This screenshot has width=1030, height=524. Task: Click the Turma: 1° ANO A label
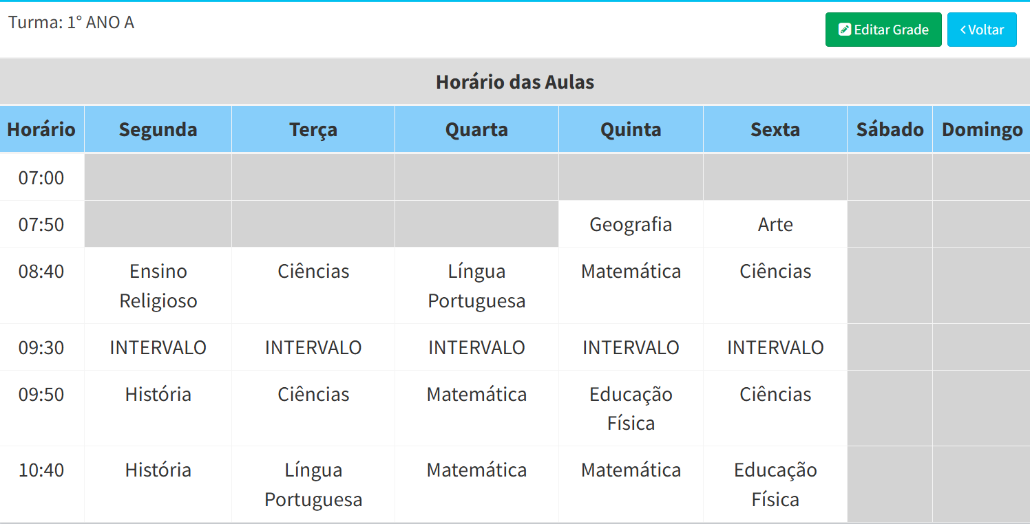71,23
